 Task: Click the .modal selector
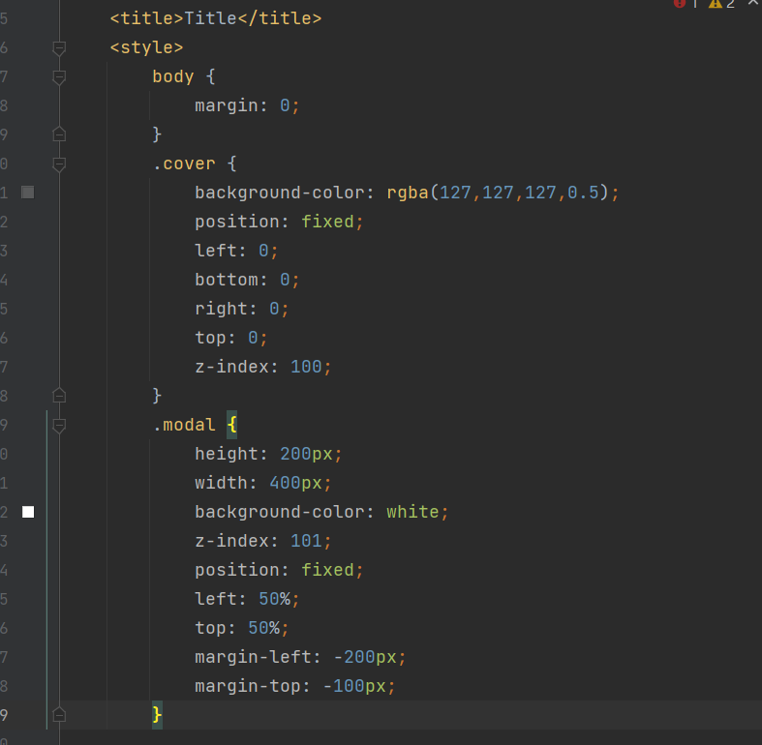pyautogui.click(x=184, y=425)
